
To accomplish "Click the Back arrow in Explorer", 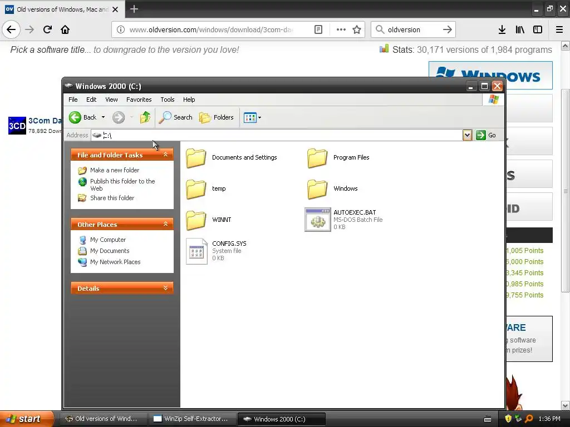I will point(75,117).
